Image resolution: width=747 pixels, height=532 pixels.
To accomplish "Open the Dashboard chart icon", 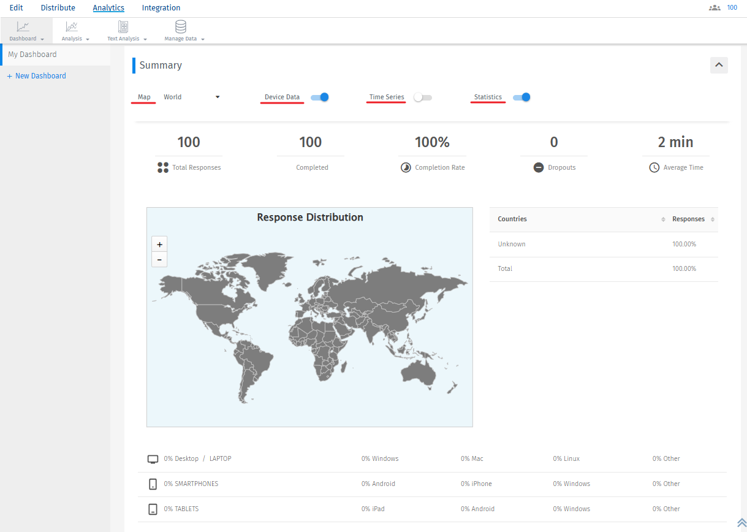I will [23, 27].
